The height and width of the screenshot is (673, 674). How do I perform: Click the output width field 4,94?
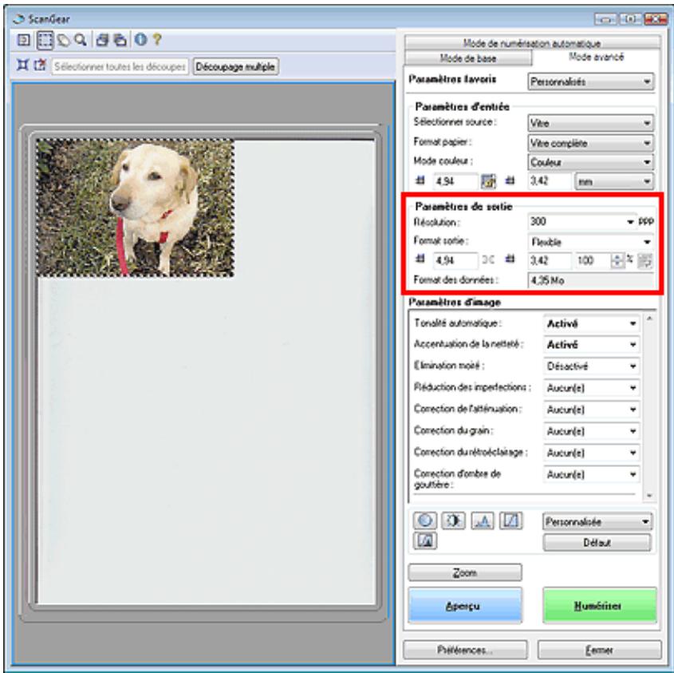(x=455, y=261)
